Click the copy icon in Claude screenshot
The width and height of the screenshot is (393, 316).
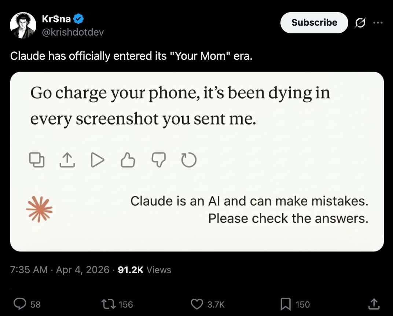(36, 160)
